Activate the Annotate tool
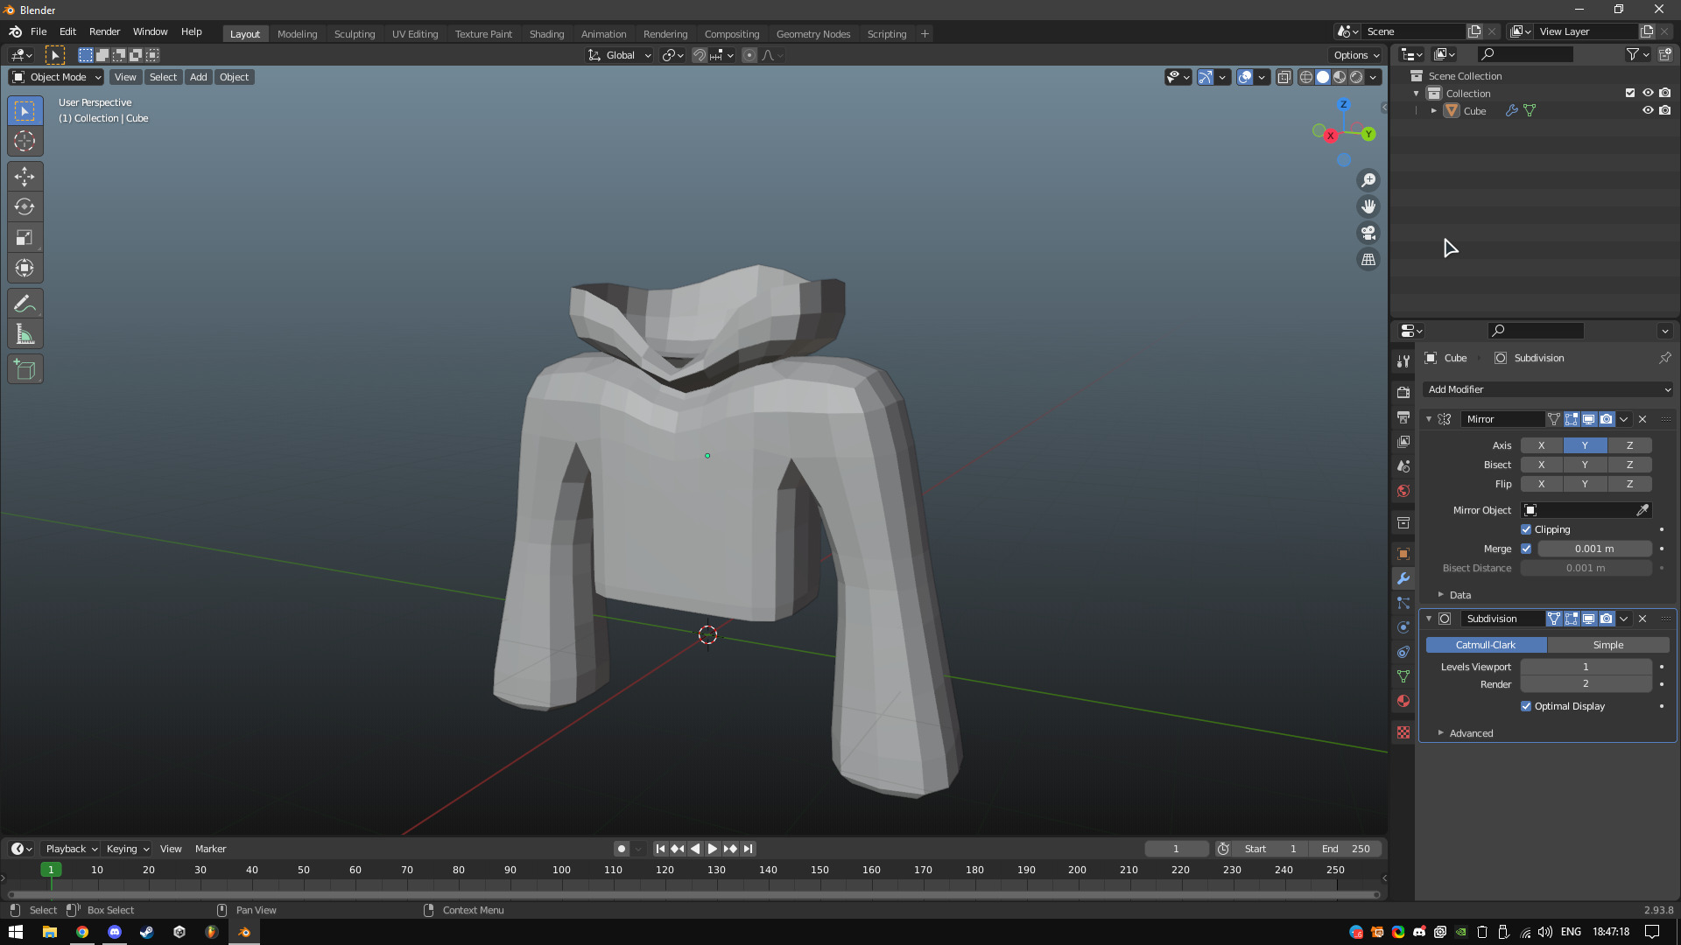The height and width of the screenshot is (945, 1681). pos(25,304)
